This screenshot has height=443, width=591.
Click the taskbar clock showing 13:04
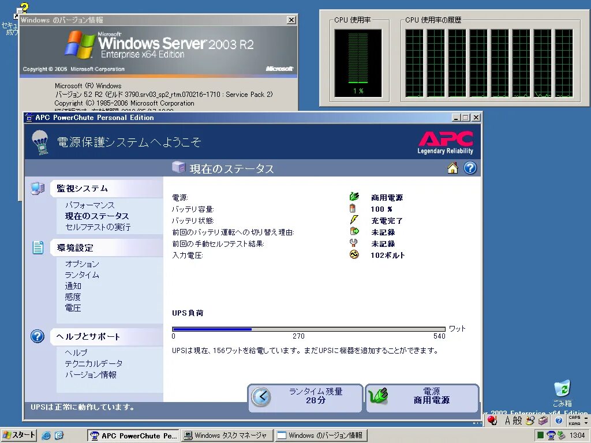click(577, 435)
